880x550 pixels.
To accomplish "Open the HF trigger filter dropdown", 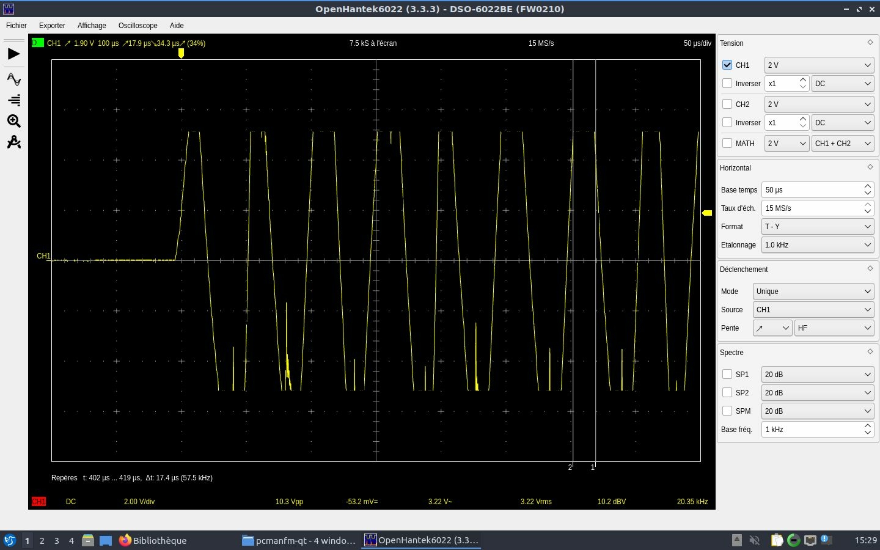I will tap(834, 328).
